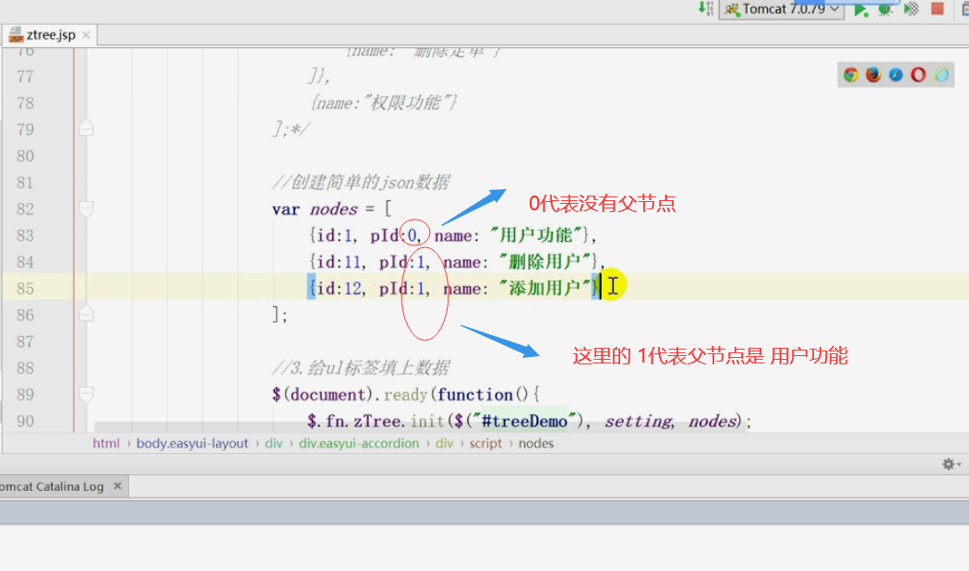The image size is (969, 571).
Task: Click the Make Project build icon
Action: point(706,8)
